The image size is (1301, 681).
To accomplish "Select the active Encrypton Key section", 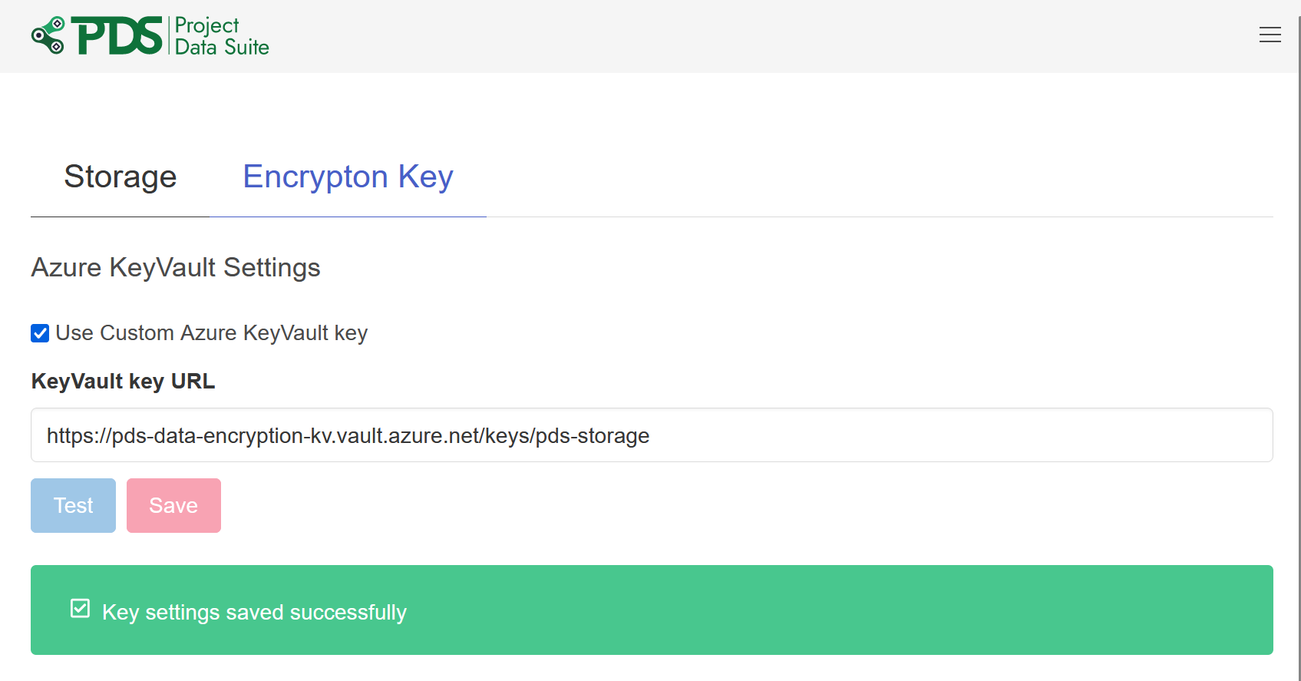I will tap(347, 177).
